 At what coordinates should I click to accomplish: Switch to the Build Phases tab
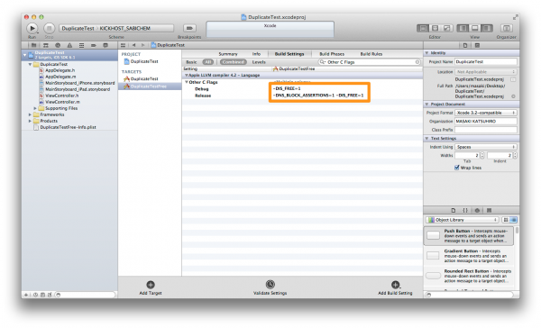(x=332, y=54)
